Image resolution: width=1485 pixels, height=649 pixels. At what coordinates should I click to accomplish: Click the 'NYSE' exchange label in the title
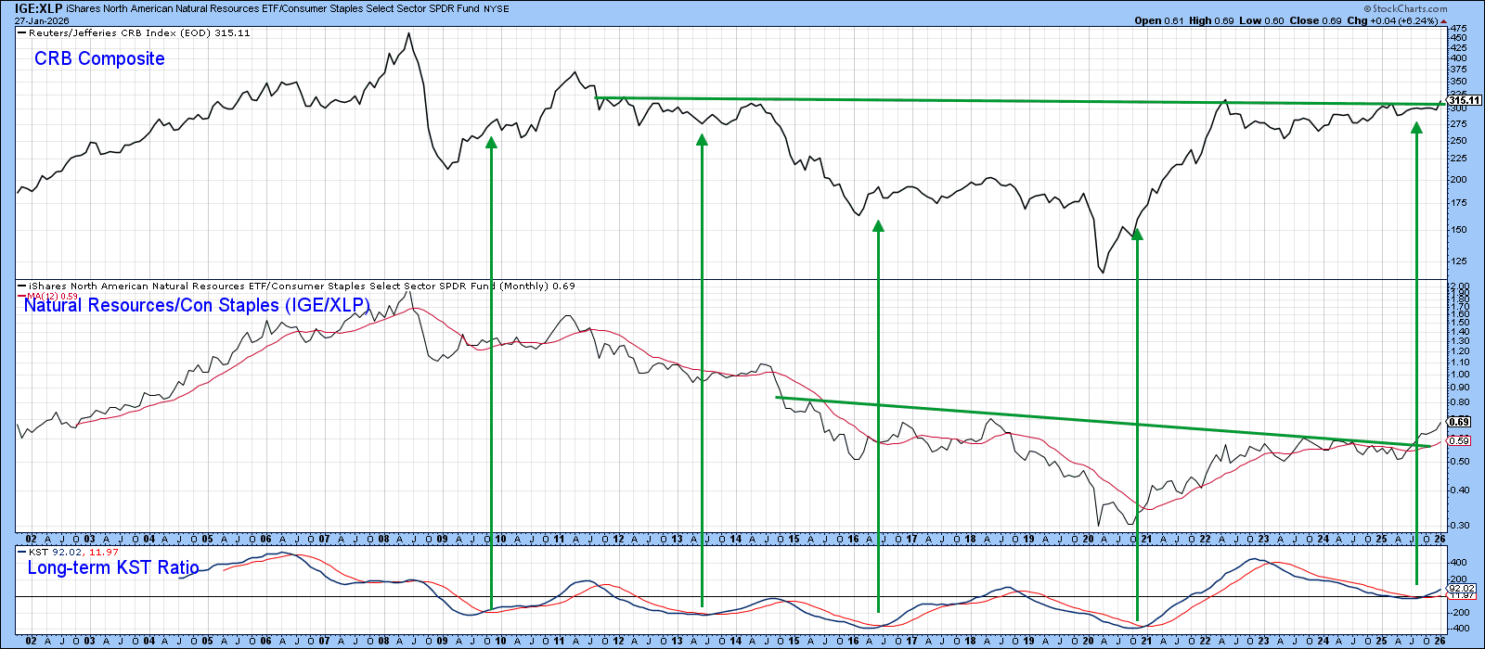pyautogui.click(x=497, y=9)
